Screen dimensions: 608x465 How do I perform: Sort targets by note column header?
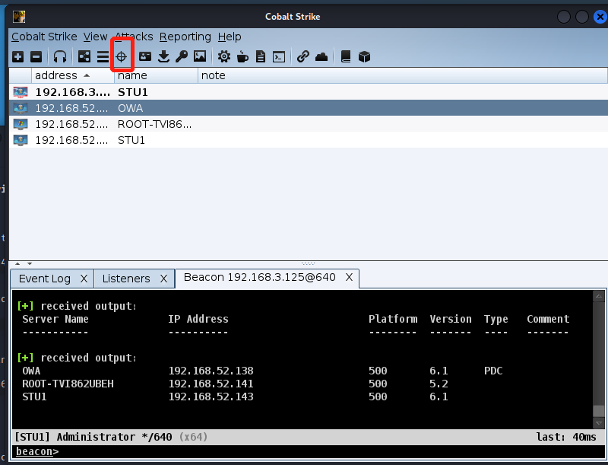[x=403, y=75]
